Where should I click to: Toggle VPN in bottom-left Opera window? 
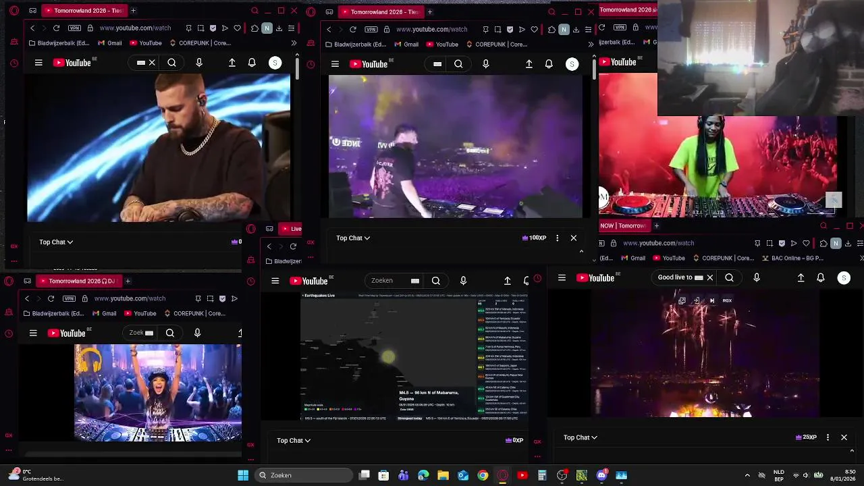(x=69, y=298)
